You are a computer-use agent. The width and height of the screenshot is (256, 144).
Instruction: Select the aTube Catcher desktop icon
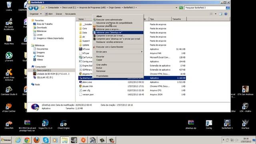9,108
